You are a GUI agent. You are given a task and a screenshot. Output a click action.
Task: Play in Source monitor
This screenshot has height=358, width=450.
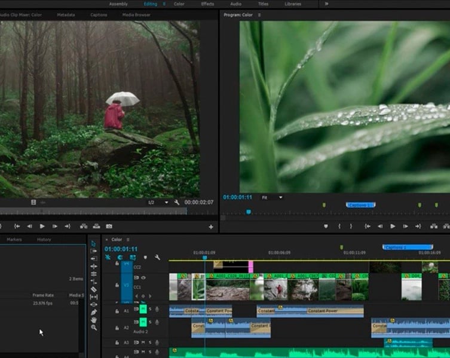click(x=42, y=227)
